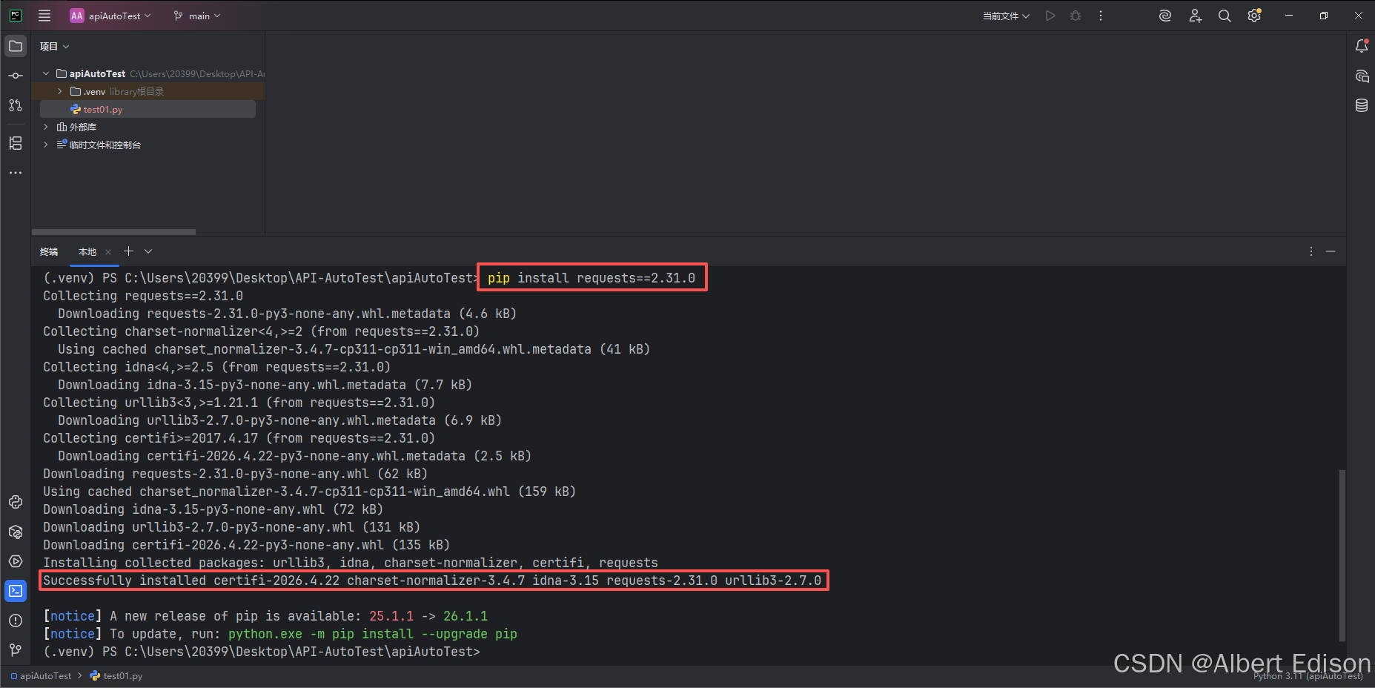Screen dimensions: 1375x688
Task: Open the main branch dropdown
Action: click(197, 16)
